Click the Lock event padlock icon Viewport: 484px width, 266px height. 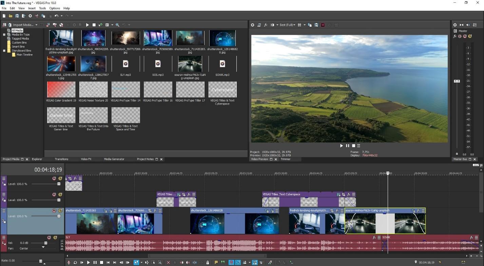(x=208, y=262)
